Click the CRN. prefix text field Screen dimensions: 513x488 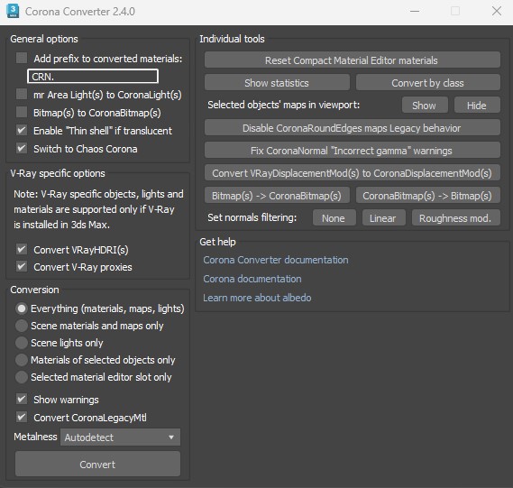(x=93, y=77)
